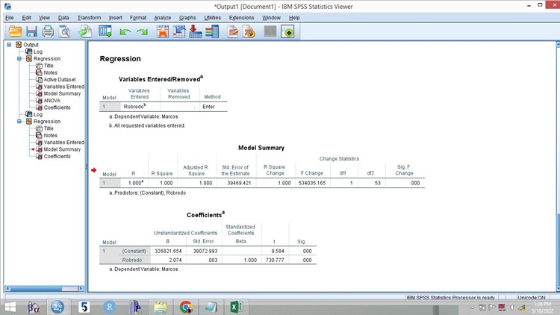Click the Go to Case grid icon
The width and height of the screenshot is (560, 315).
[179, 32]
